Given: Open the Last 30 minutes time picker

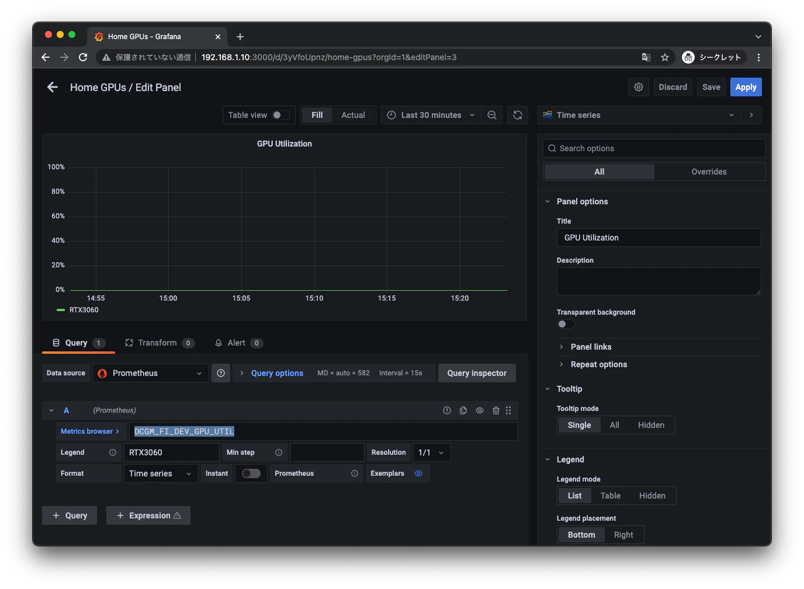Looking at the screenshot, I should [x=431, y=115].
